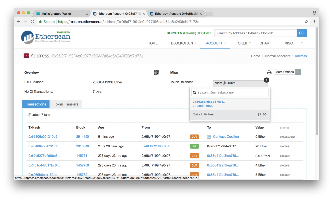Viewport: 333px width, 200px height.
Task: Open recipient 0x88d412af3fea768… in 0.99 Ether row
Action: [223, 156]
